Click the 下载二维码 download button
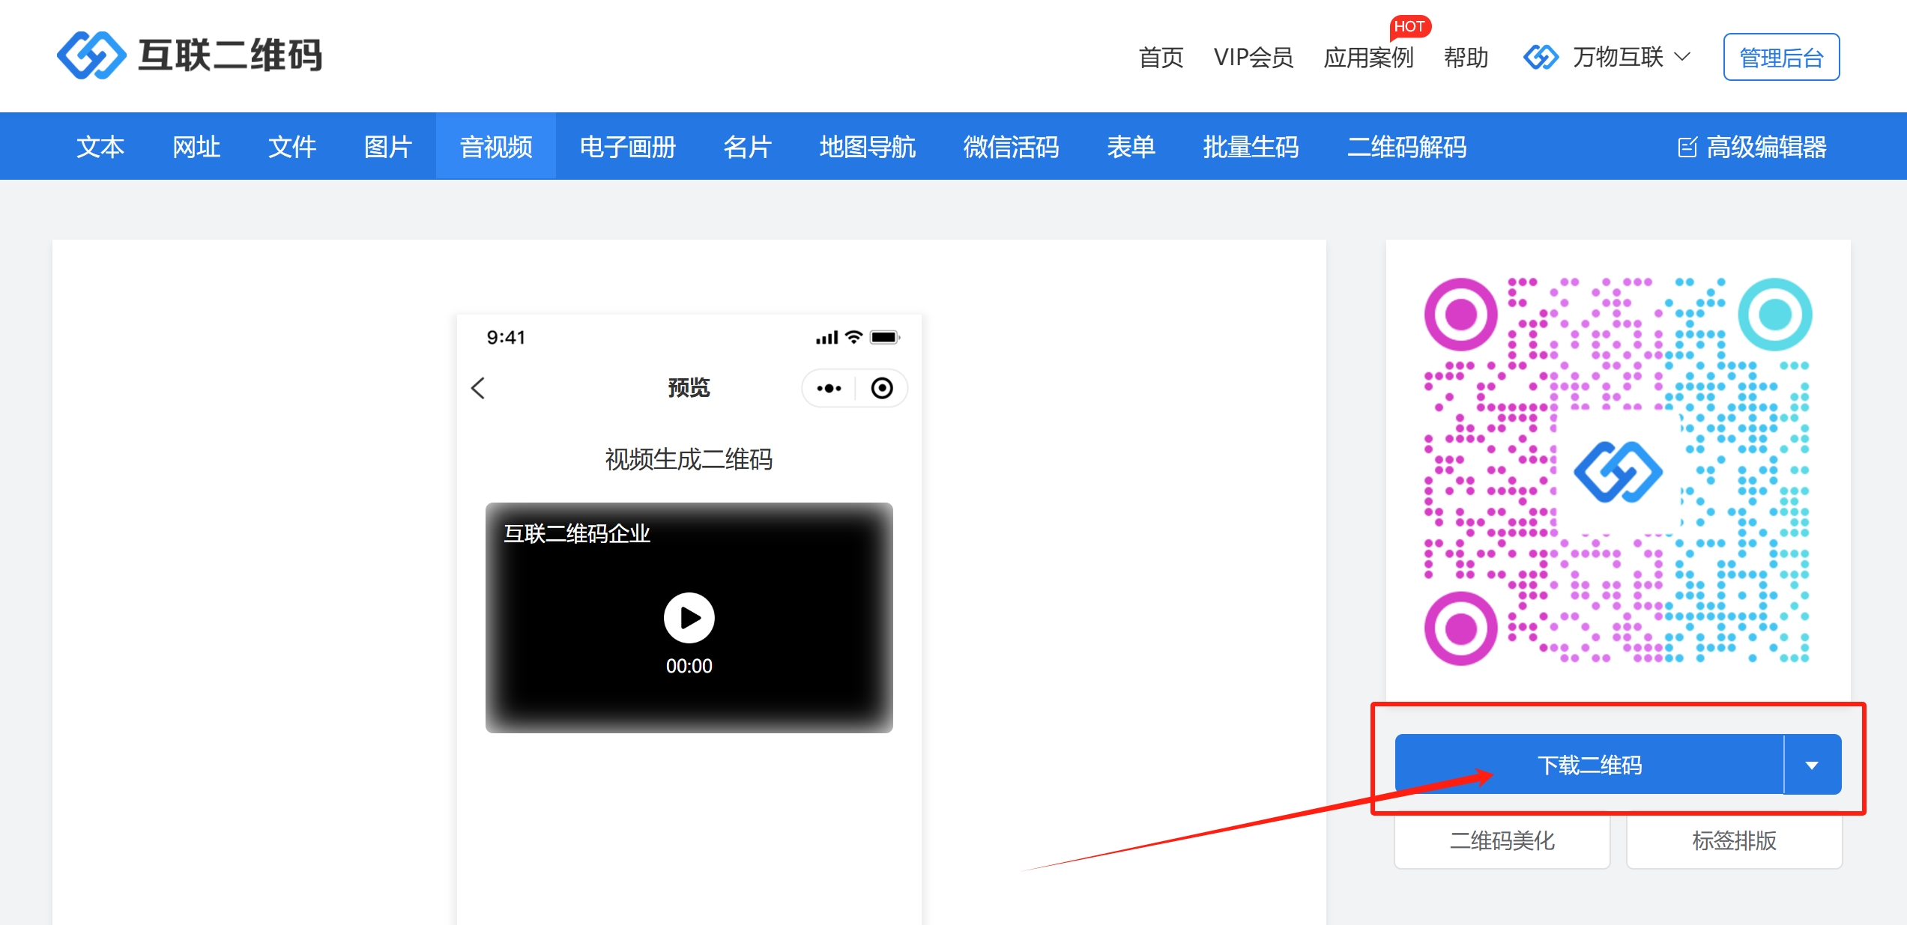 coord(1589,765)
